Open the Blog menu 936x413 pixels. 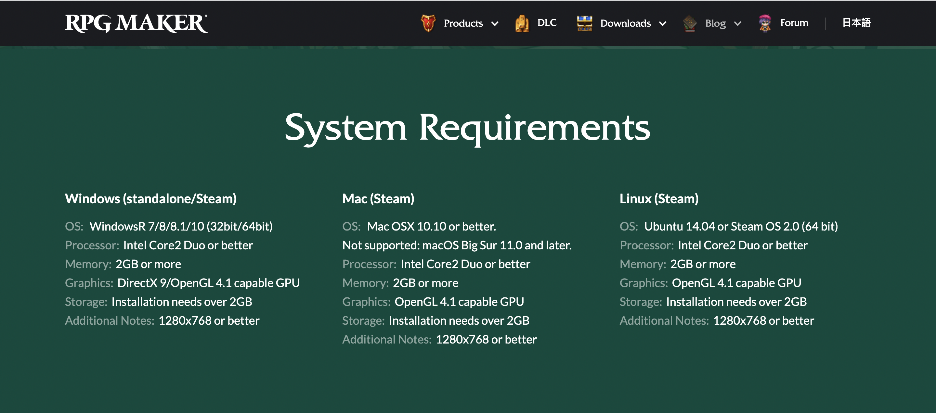(x=715, y=23)
